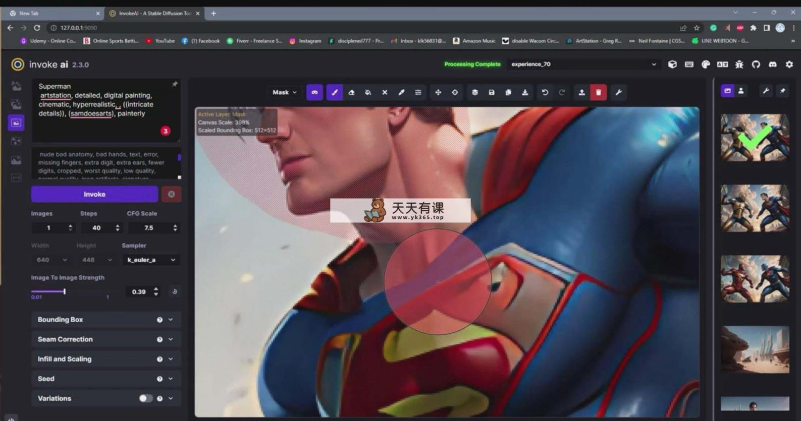The image size is (801, 421).
Task: Click the Download canvas icon
Action: tap(525, 92)
